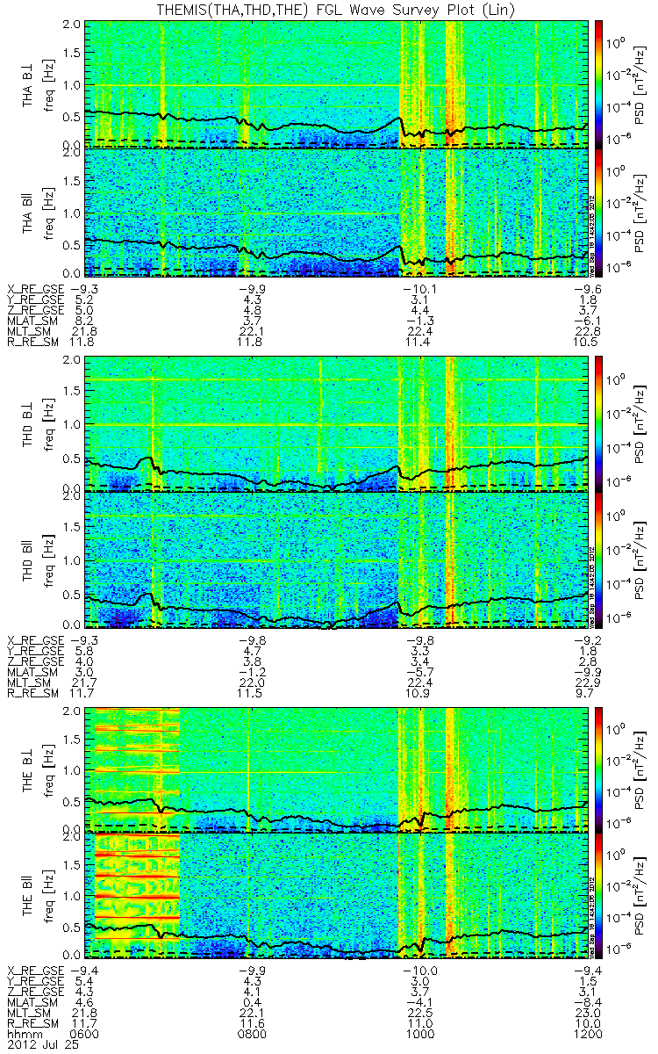Click the 'THD B‖' y-axis label

point(28,559)
